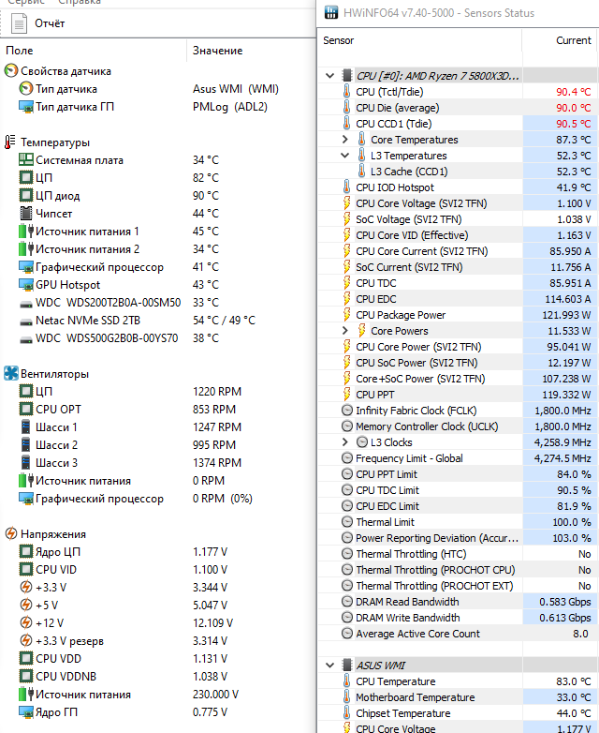Expand the Core Powers row
599x733 pixels.
(345, 331)
